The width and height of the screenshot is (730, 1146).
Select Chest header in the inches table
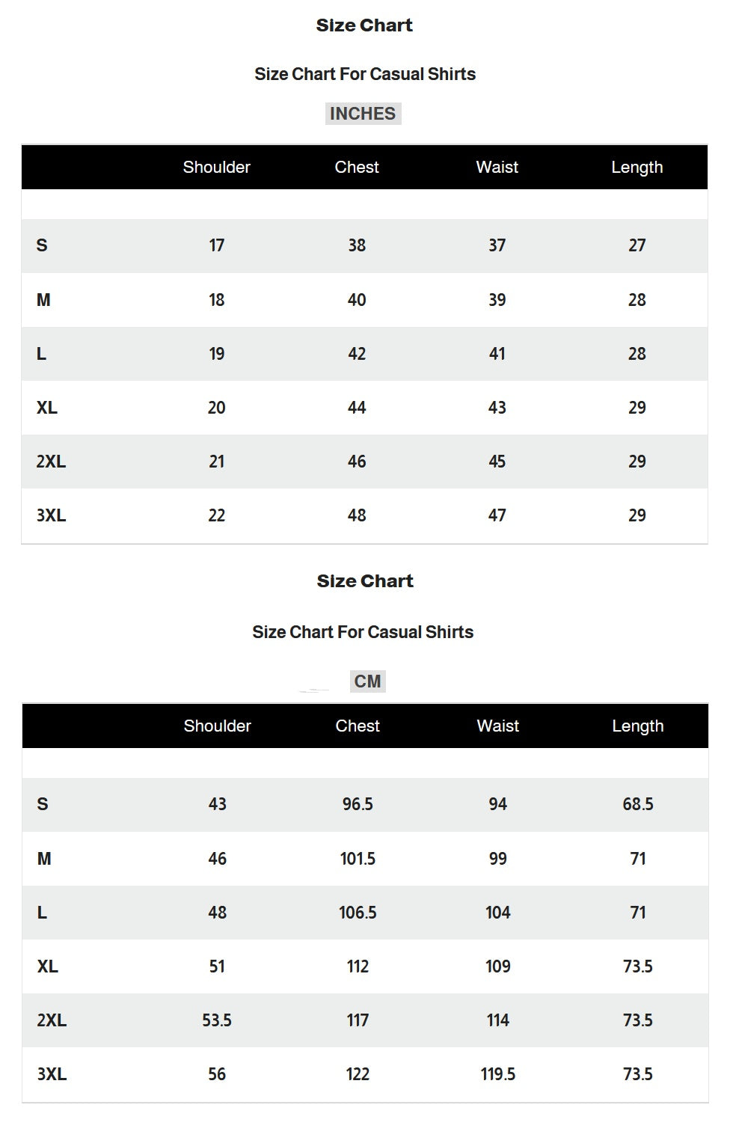[x=357, y=167]
